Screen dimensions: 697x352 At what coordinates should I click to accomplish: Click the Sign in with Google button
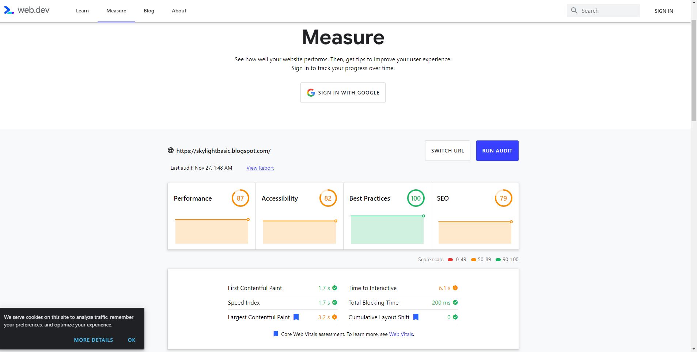pyautogui.click(x=343, y=93)
